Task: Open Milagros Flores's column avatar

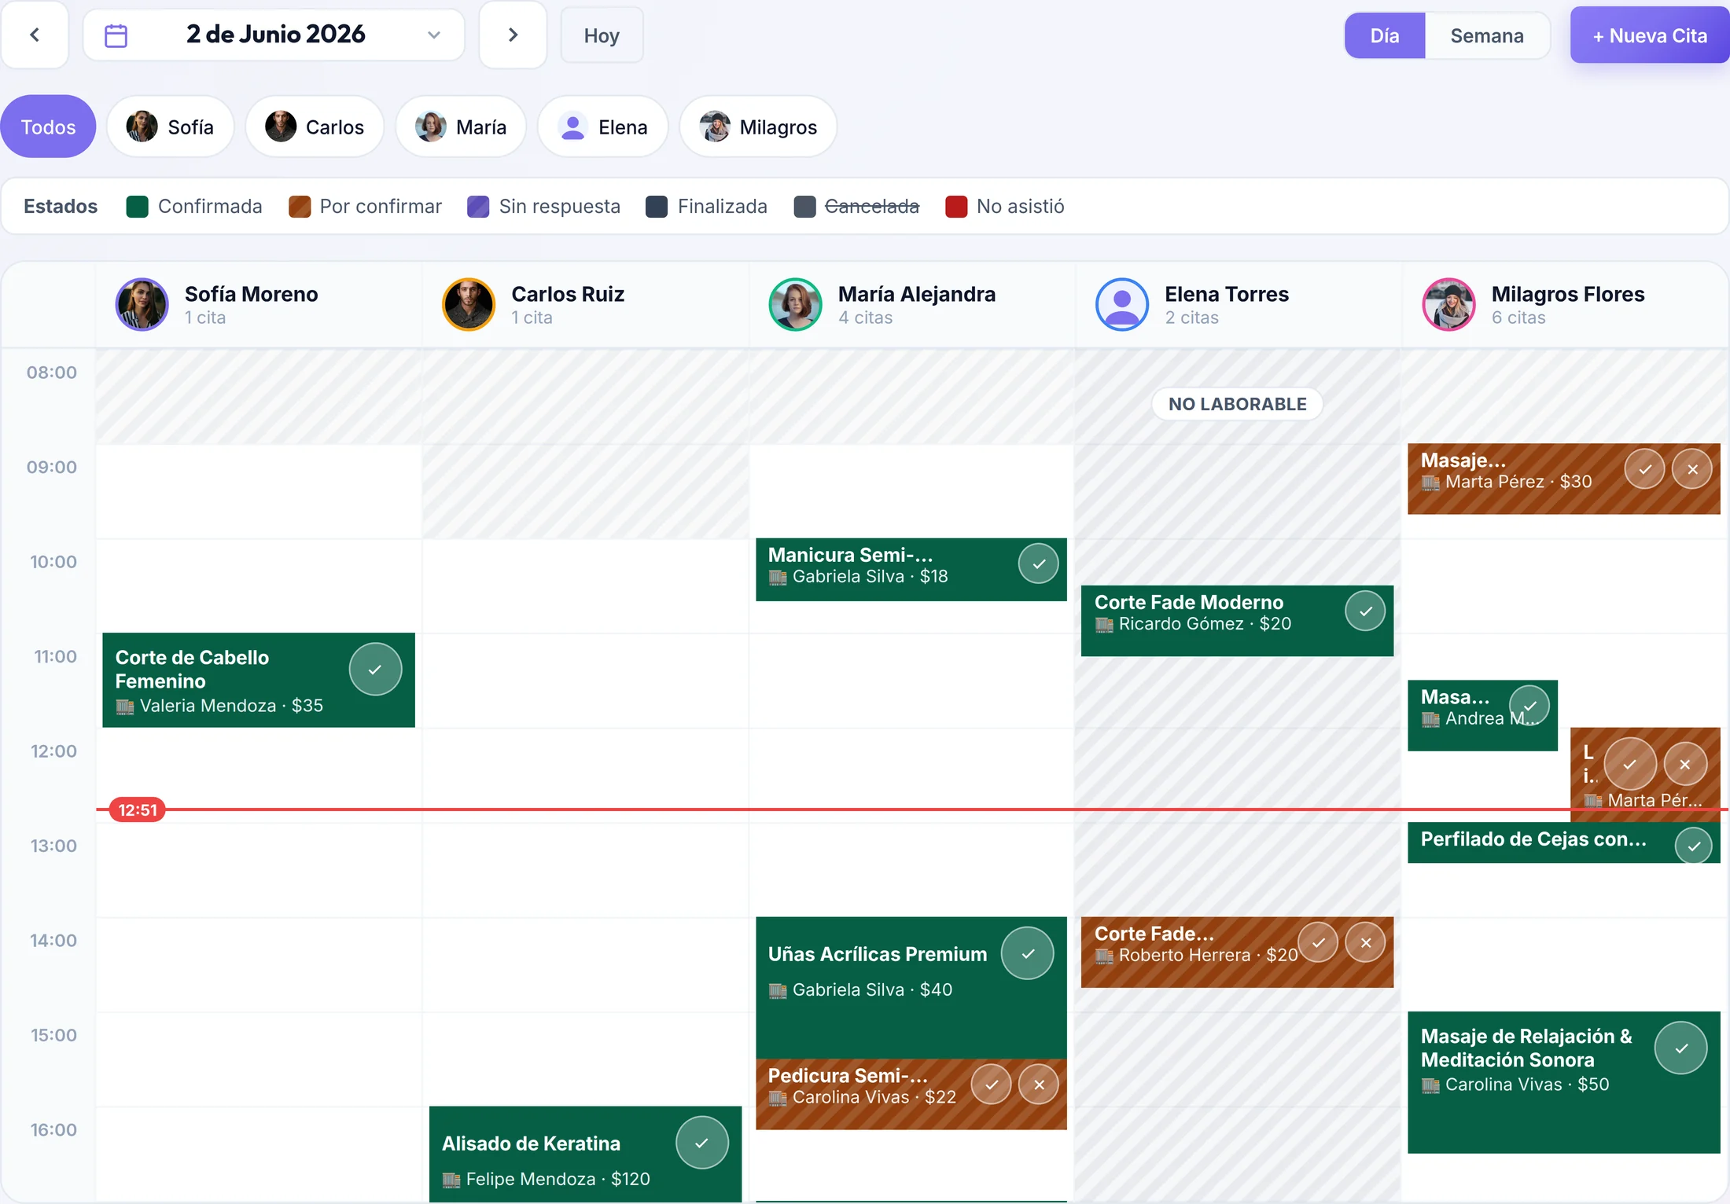Action: 1449,305
